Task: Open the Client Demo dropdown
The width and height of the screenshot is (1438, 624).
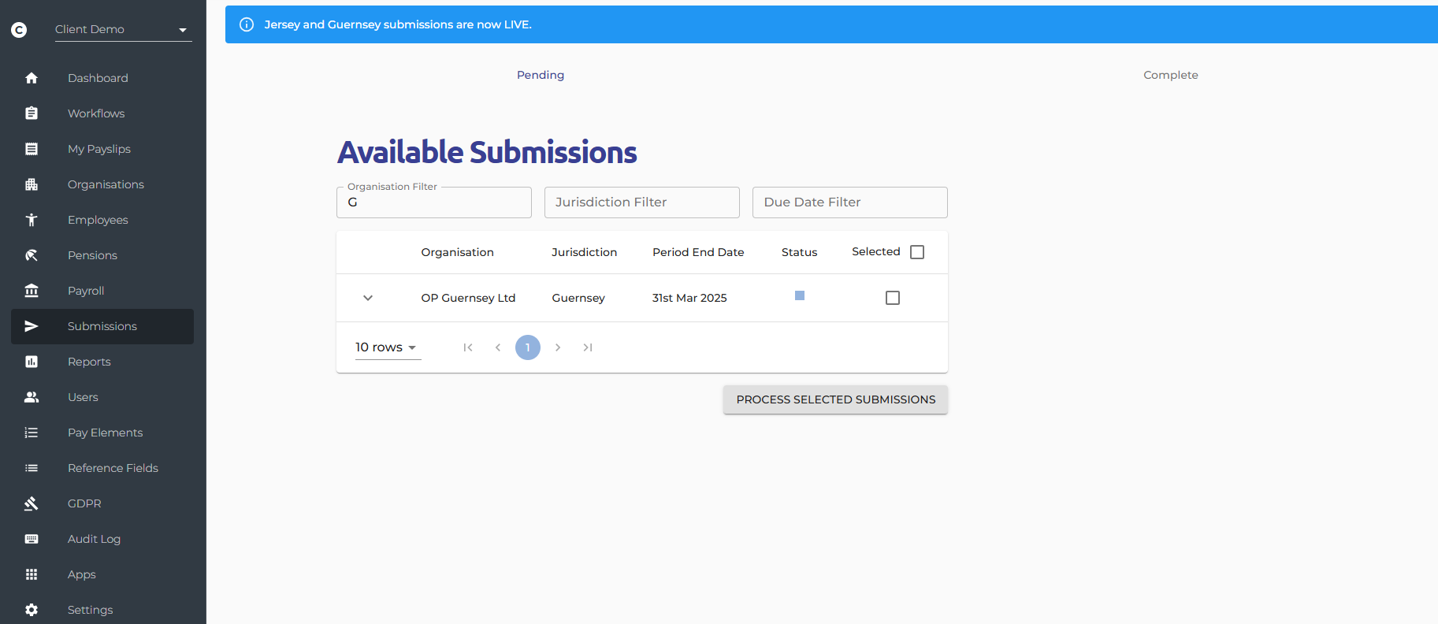Action: click(x=124, y=29)
